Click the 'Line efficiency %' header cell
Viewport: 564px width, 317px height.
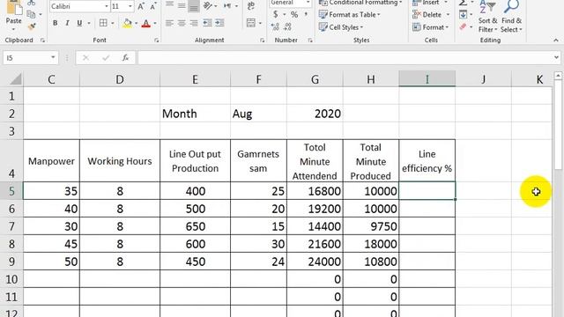(x=427, y=160)
